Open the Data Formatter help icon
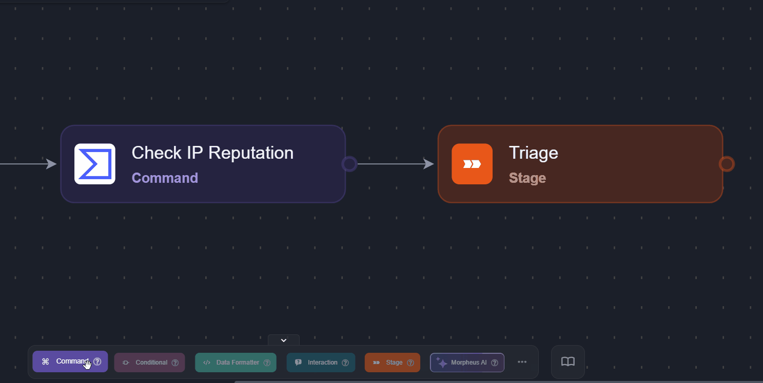763x383 pixels. 267,363
